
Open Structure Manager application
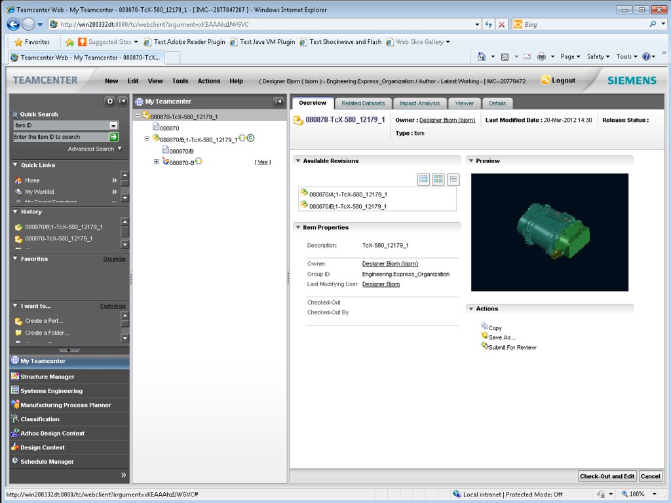pyautogui.click(x=47, y=377)
